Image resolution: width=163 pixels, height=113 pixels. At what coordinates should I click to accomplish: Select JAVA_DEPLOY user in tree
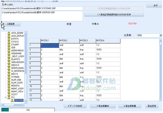(x=17, y=36)
